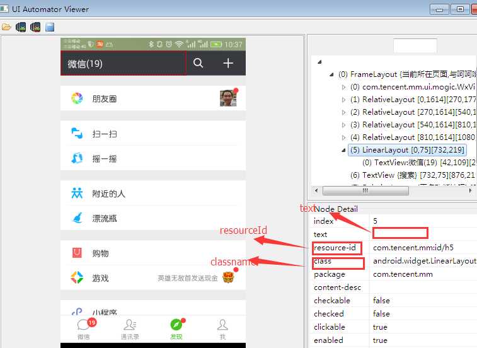Click the empty text value cell
Viewport: 477px width, 348px height.
pos(400,233)
